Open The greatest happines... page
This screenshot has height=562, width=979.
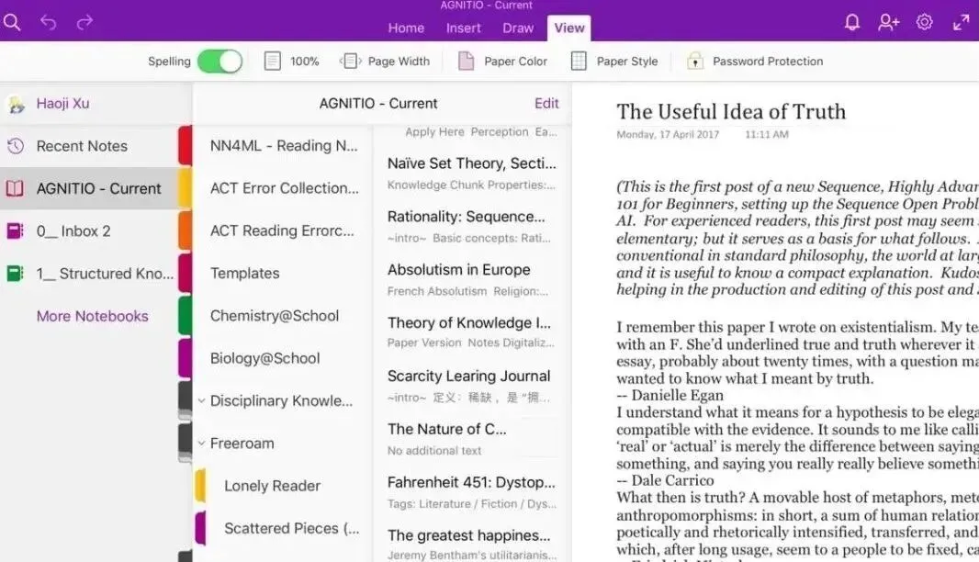pyautogui.click(x=471, y=544)
